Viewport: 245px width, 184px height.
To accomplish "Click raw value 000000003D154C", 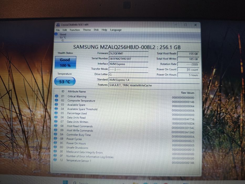I will 183,128.
